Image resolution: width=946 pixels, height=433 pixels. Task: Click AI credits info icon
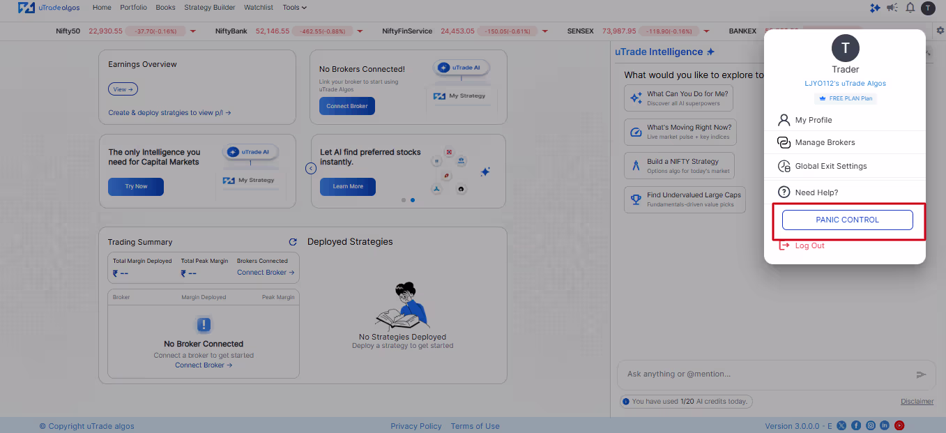(x=626, y=402)
